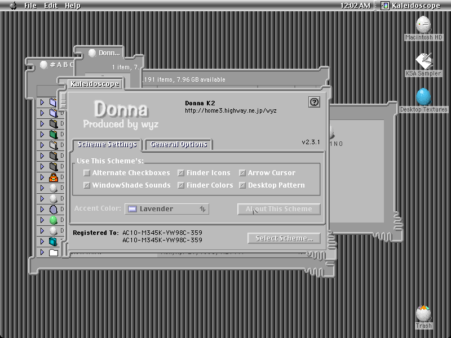Click the "Registered To:" label
This screenshot has height=338, width=451.
[x=96, y=233]
